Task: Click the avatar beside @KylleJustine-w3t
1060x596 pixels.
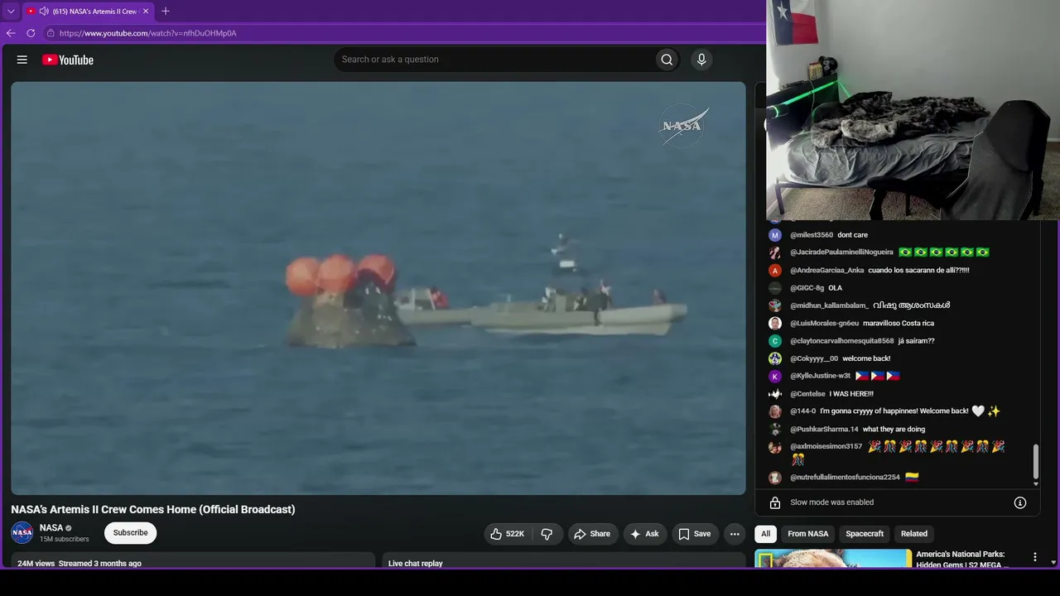Action: 775,376
